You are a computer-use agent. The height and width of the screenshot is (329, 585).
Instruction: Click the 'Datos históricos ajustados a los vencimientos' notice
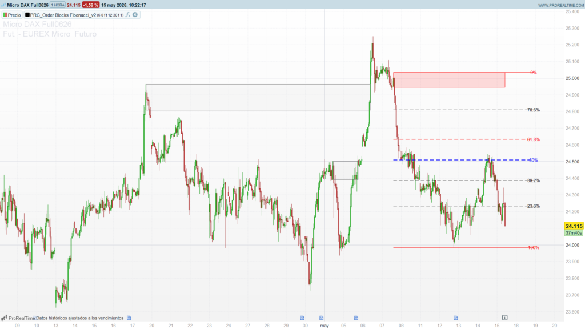79,318
